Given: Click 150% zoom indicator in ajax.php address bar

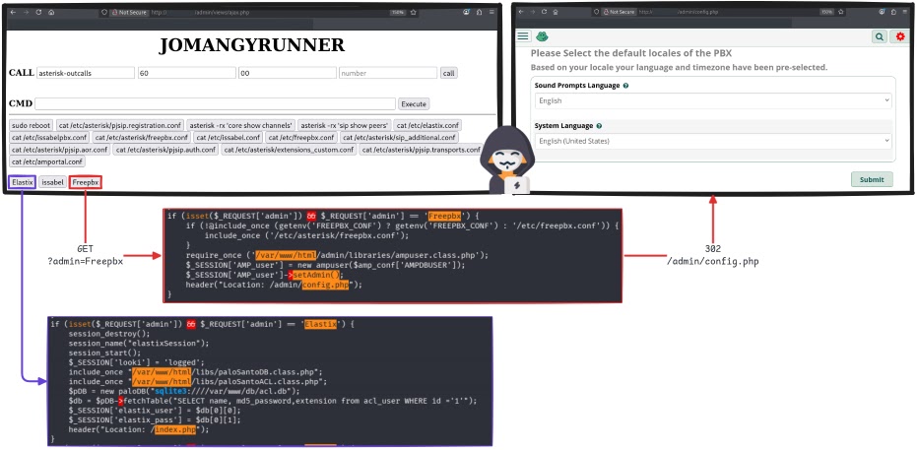Looking at the screenshot, I should click(x=397, y=12).
